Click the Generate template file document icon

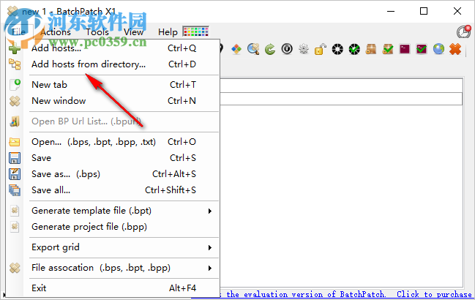(x=15, y=211)
